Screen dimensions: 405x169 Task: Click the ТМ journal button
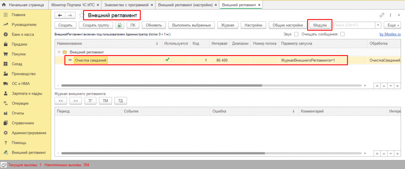point(105,101)
